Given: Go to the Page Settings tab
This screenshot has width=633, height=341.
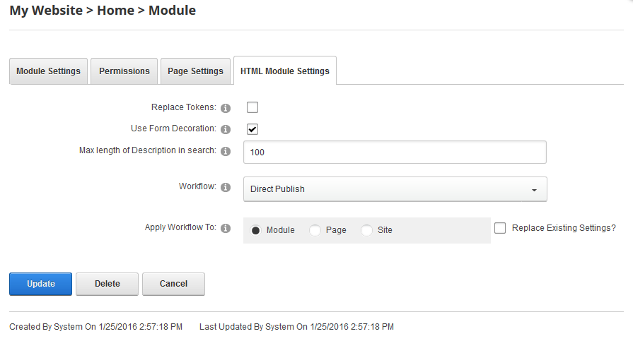Looking at the screenshot, I should click(x=195, y=71).
